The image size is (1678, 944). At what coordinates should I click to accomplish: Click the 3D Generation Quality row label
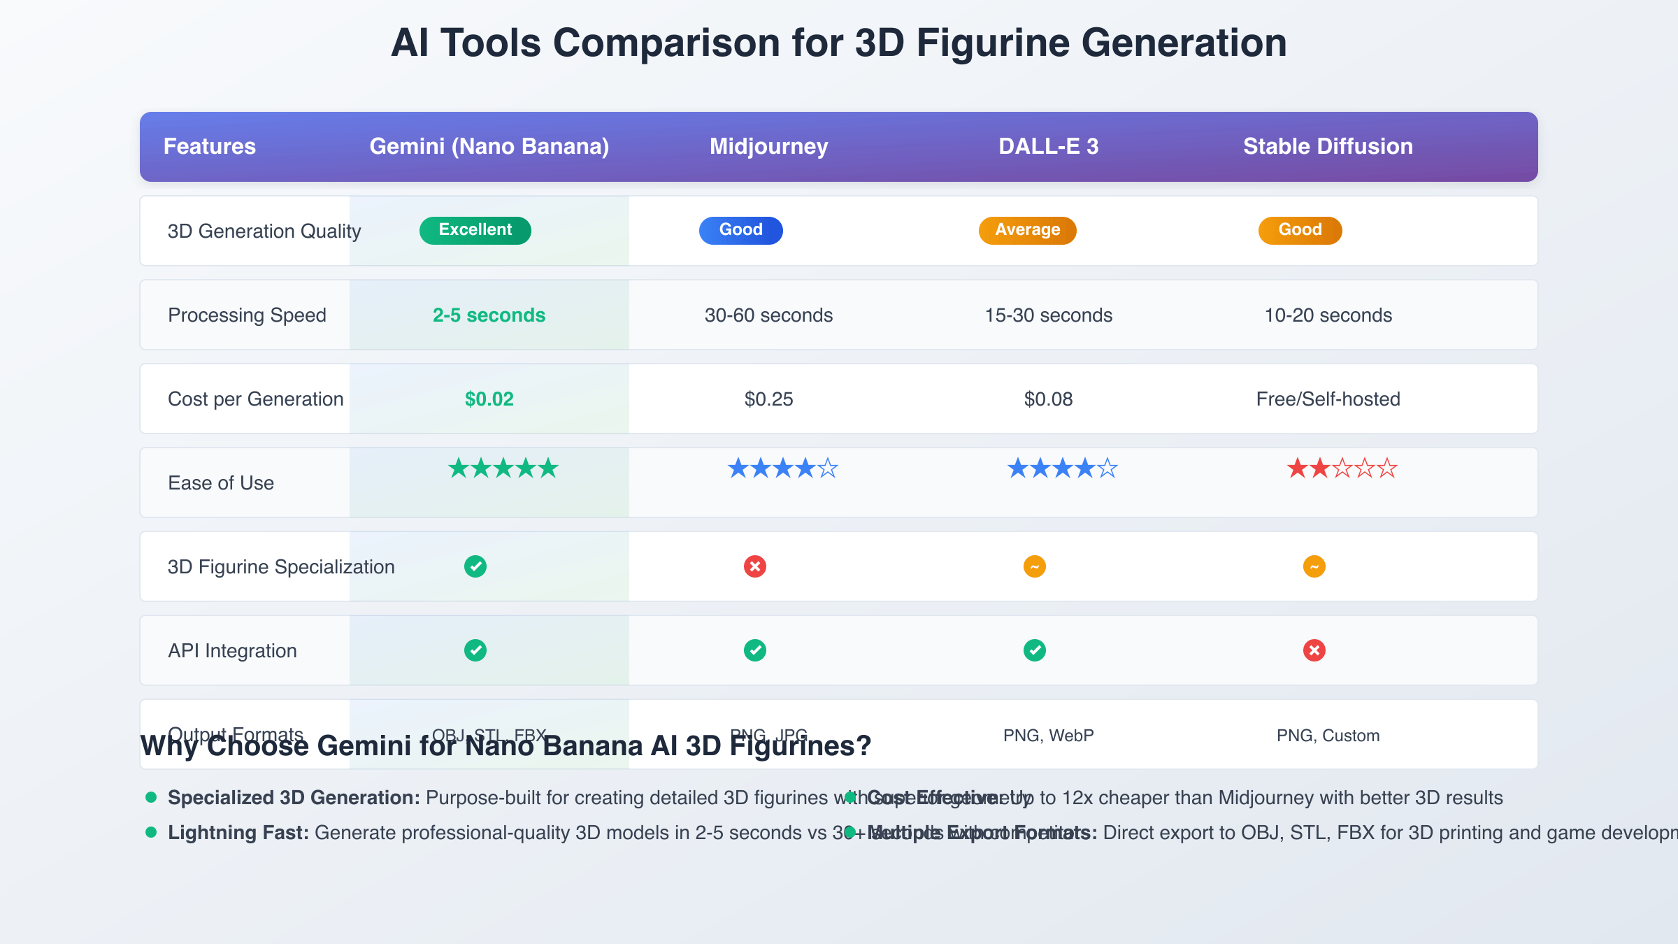pos(264,231)
